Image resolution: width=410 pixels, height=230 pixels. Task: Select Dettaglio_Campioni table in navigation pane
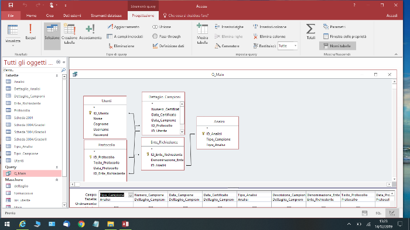pyautogui.click(x=29, y=96)
